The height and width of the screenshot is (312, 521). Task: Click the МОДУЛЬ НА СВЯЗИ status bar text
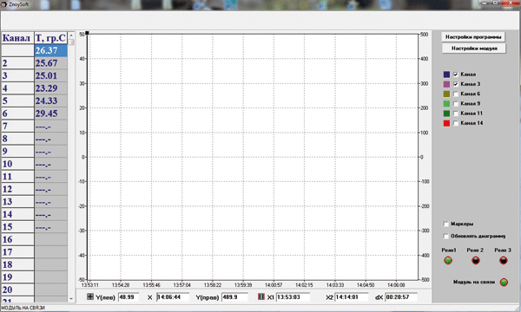tap(23, 308)
